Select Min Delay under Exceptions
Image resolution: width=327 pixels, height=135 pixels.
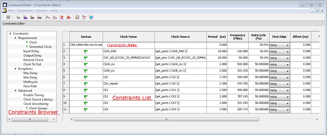tap(30, 77)
